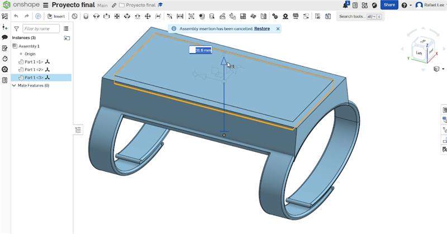This screenshot has height=234, width=447.
Task: Click the Main branch label
Action: click(x=102, y=6)
